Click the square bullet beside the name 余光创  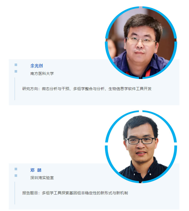(x=16, y=65)
